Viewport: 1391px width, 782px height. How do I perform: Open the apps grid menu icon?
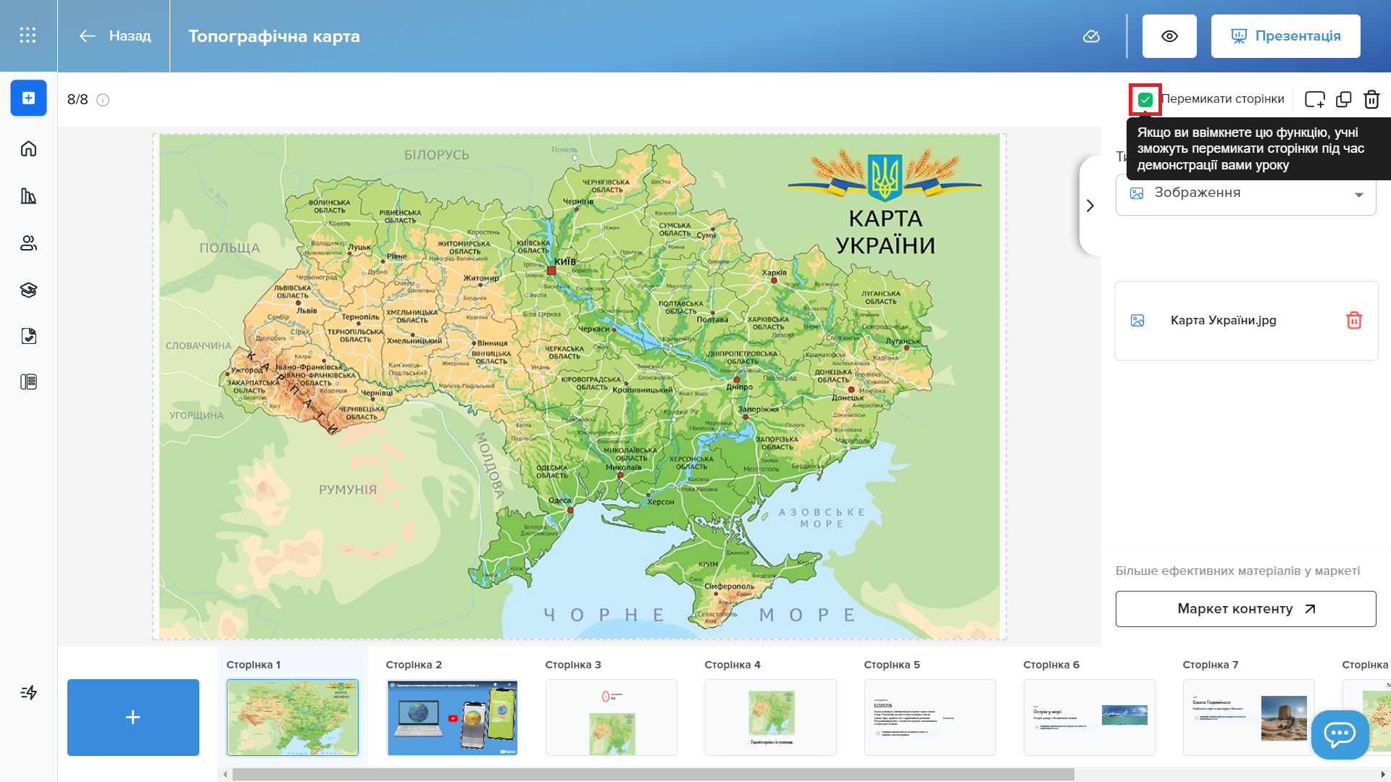click(x=28, y=35)
